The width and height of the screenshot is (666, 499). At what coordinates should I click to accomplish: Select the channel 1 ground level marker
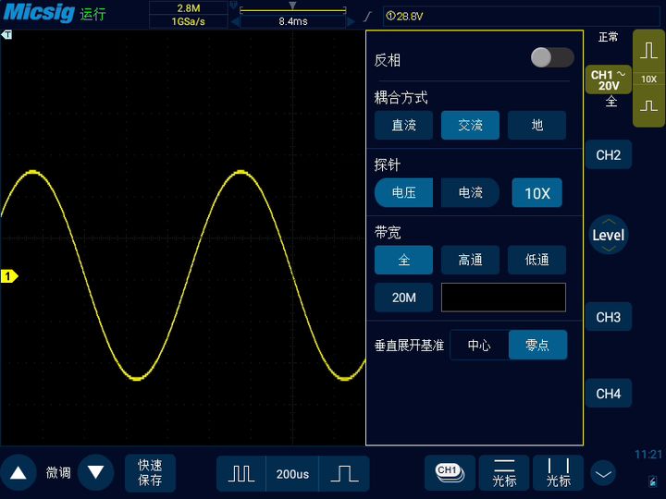[x=9, y=276]
